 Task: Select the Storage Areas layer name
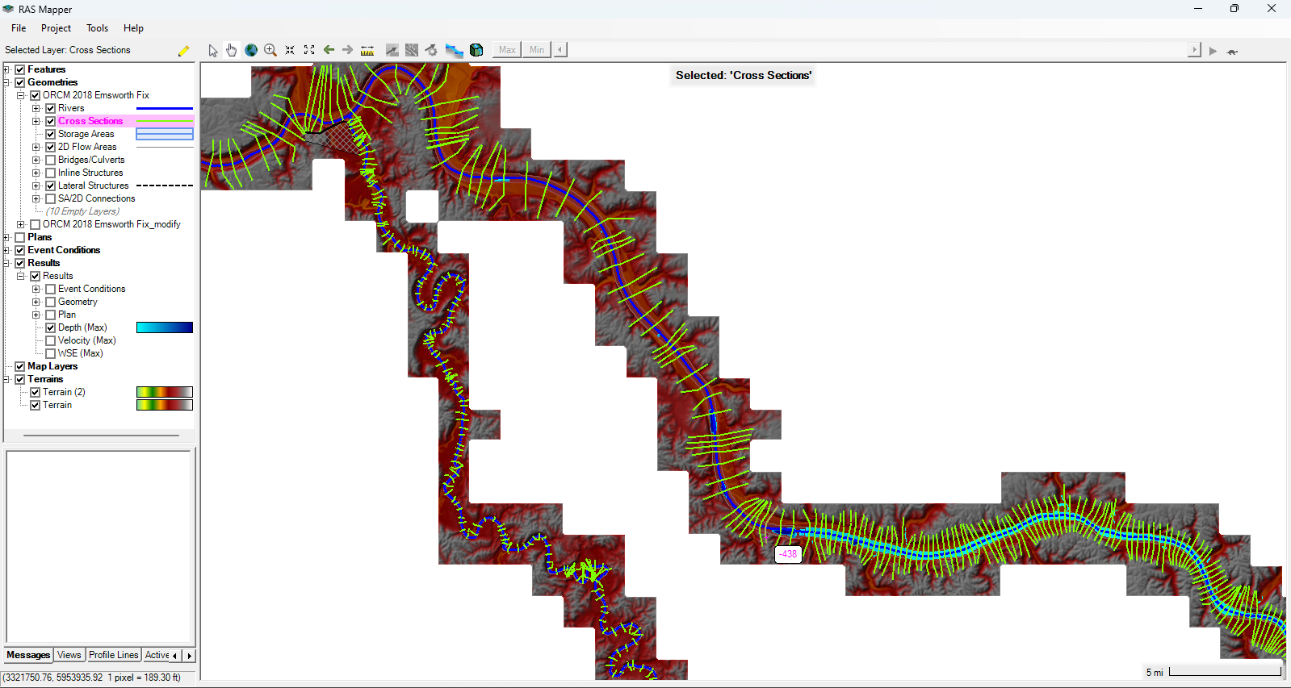coord(86,134)
